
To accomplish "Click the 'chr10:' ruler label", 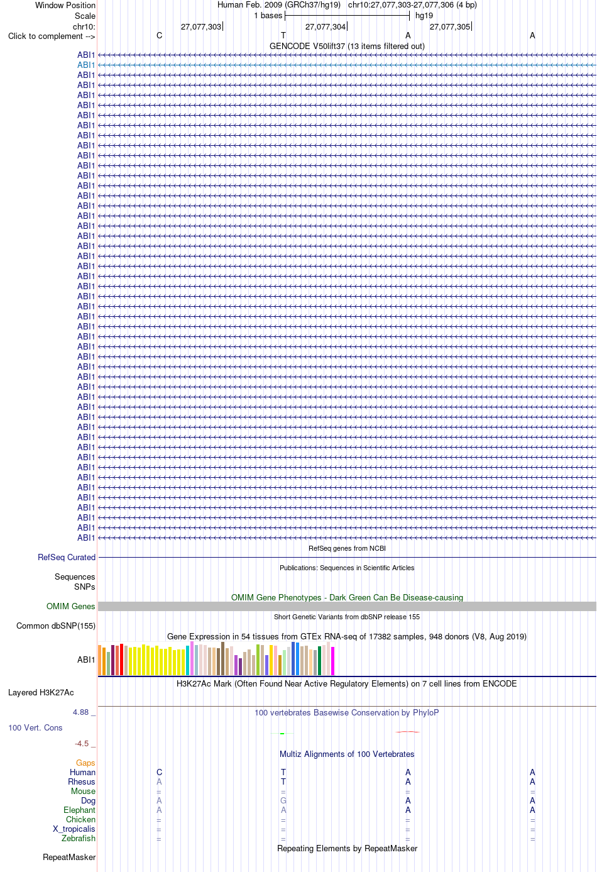I will 84,26.
